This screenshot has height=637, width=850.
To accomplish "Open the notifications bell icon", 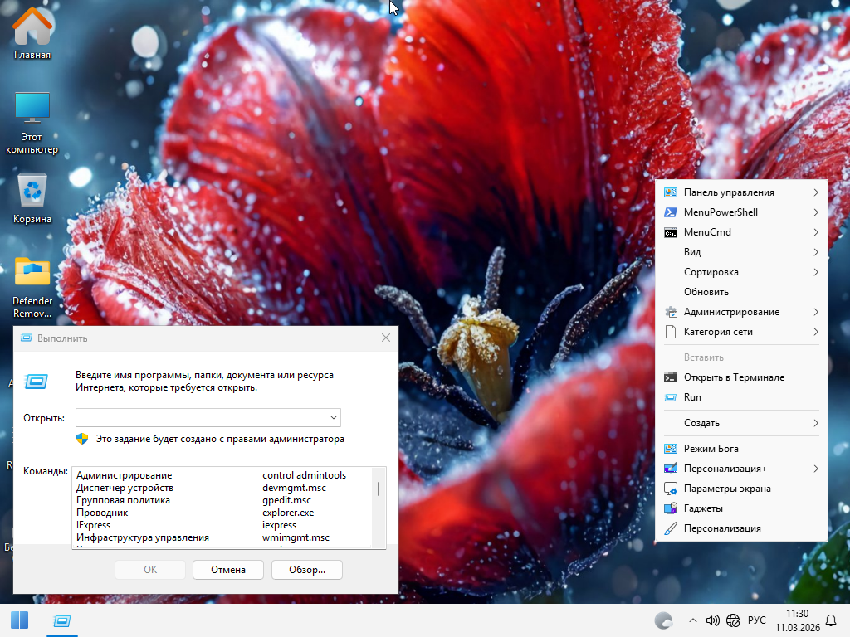I will (830, 620).
